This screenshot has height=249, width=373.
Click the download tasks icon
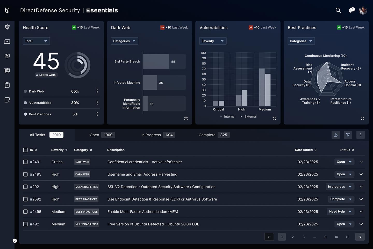[336, 135]
